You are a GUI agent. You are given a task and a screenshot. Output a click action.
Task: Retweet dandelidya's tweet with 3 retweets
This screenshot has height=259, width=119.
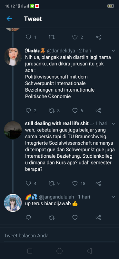pyautogui.click(x=52, y=110)
